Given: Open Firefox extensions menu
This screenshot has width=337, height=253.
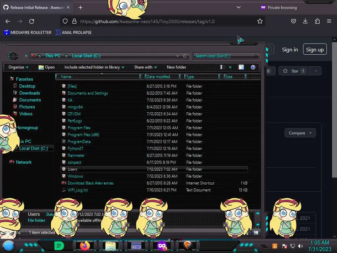Looking at the screenshot, I should coord(317,21).
